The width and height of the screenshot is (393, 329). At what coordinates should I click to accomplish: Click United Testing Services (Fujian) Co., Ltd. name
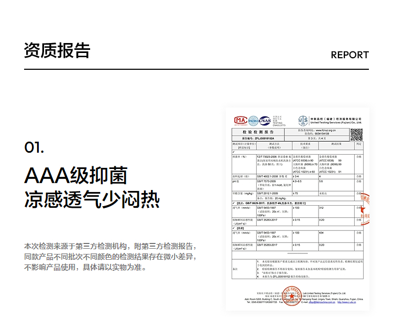coord(336,123)
